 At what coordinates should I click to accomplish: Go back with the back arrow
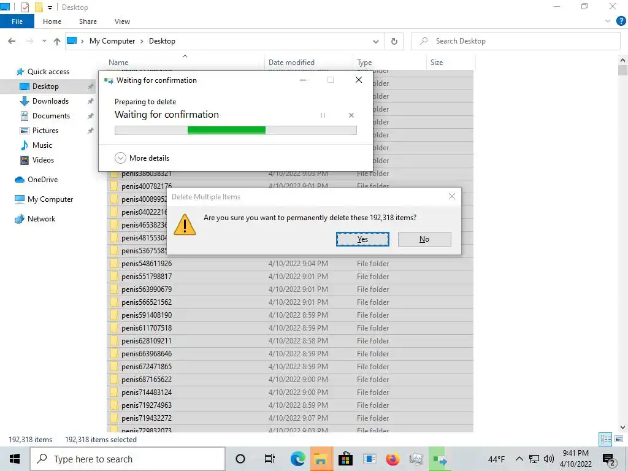[12, 41]
